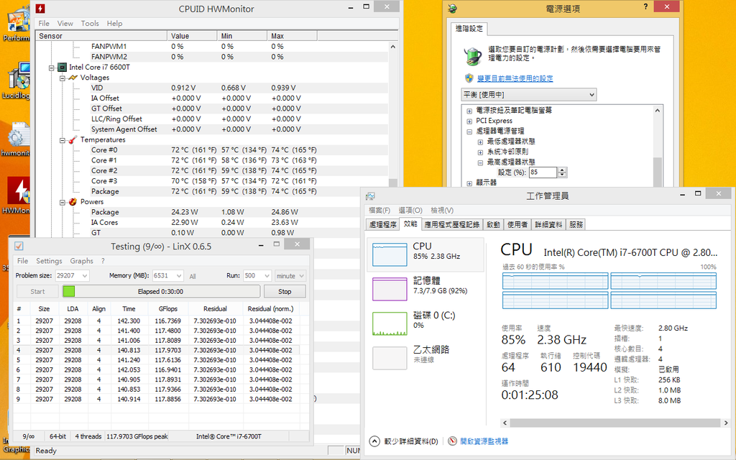The width and height of the screenshot is (736, 460).
Task: Open LinX File menu
Action: (22, 260)
